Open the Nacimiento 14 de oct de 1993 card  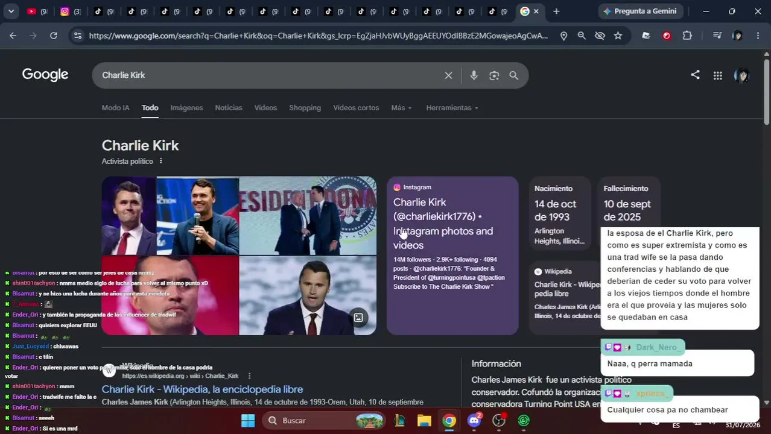[x=560, y=214]
